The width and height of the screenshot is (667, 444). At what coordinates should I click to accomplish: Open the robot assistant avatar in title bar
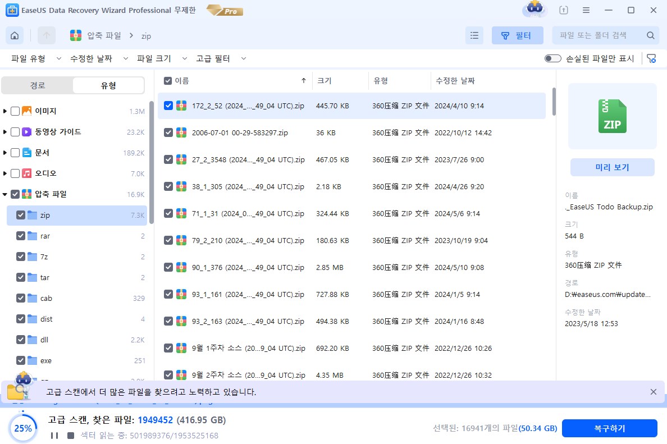(x=534, y=10)
